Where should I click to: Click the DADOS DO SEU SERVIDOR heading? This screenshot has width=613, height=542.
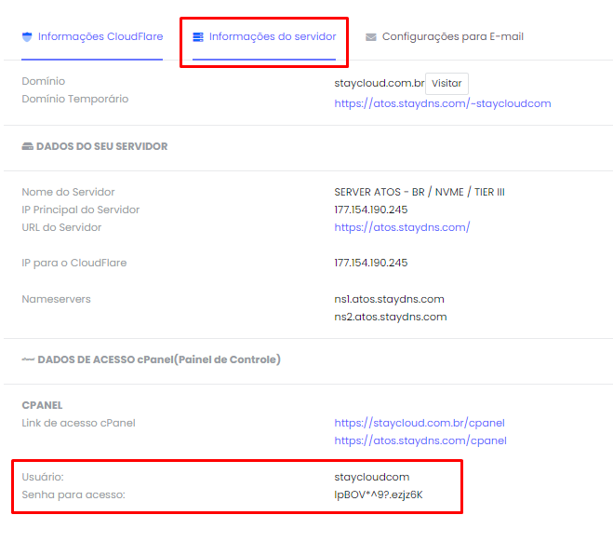(101, 146)
